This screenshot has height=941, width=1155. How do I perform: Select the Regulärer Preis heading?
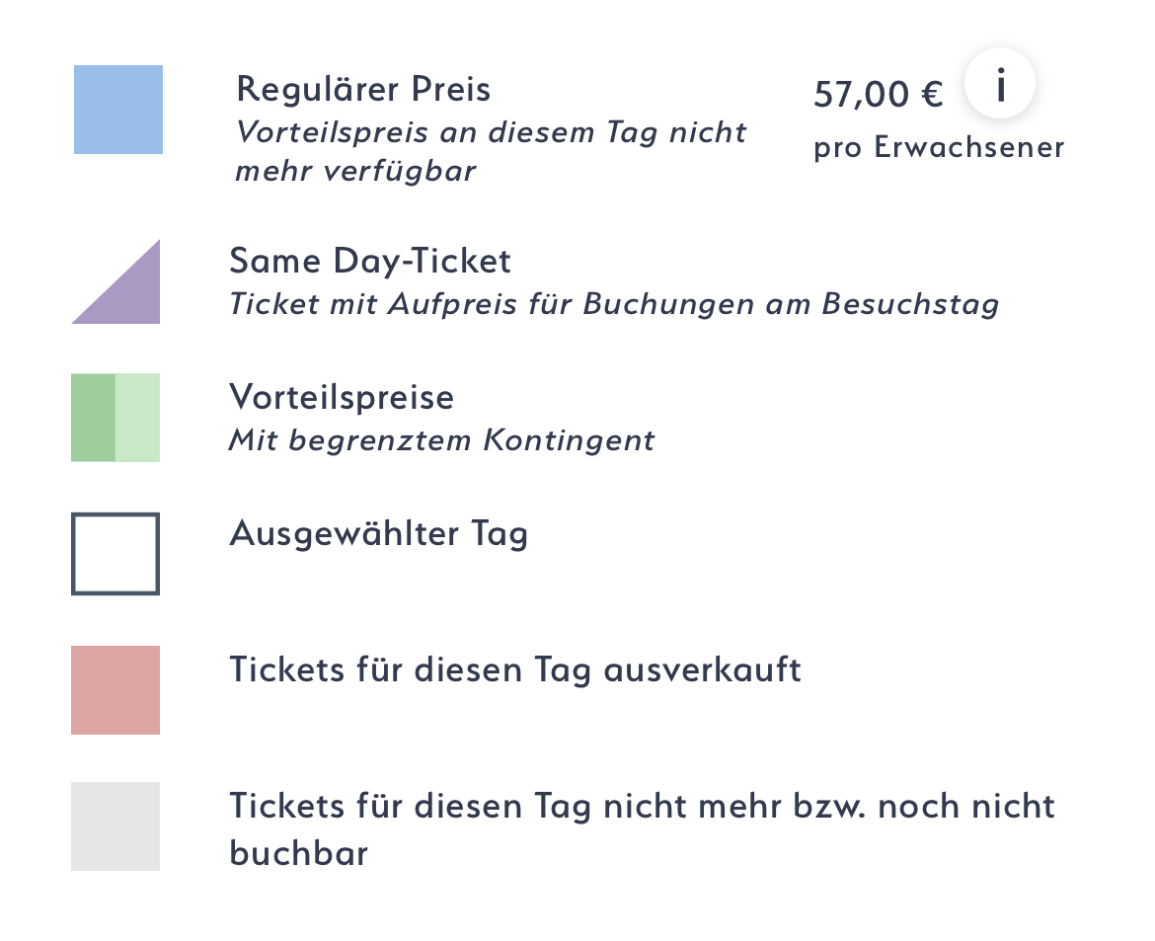click(363, 90)
